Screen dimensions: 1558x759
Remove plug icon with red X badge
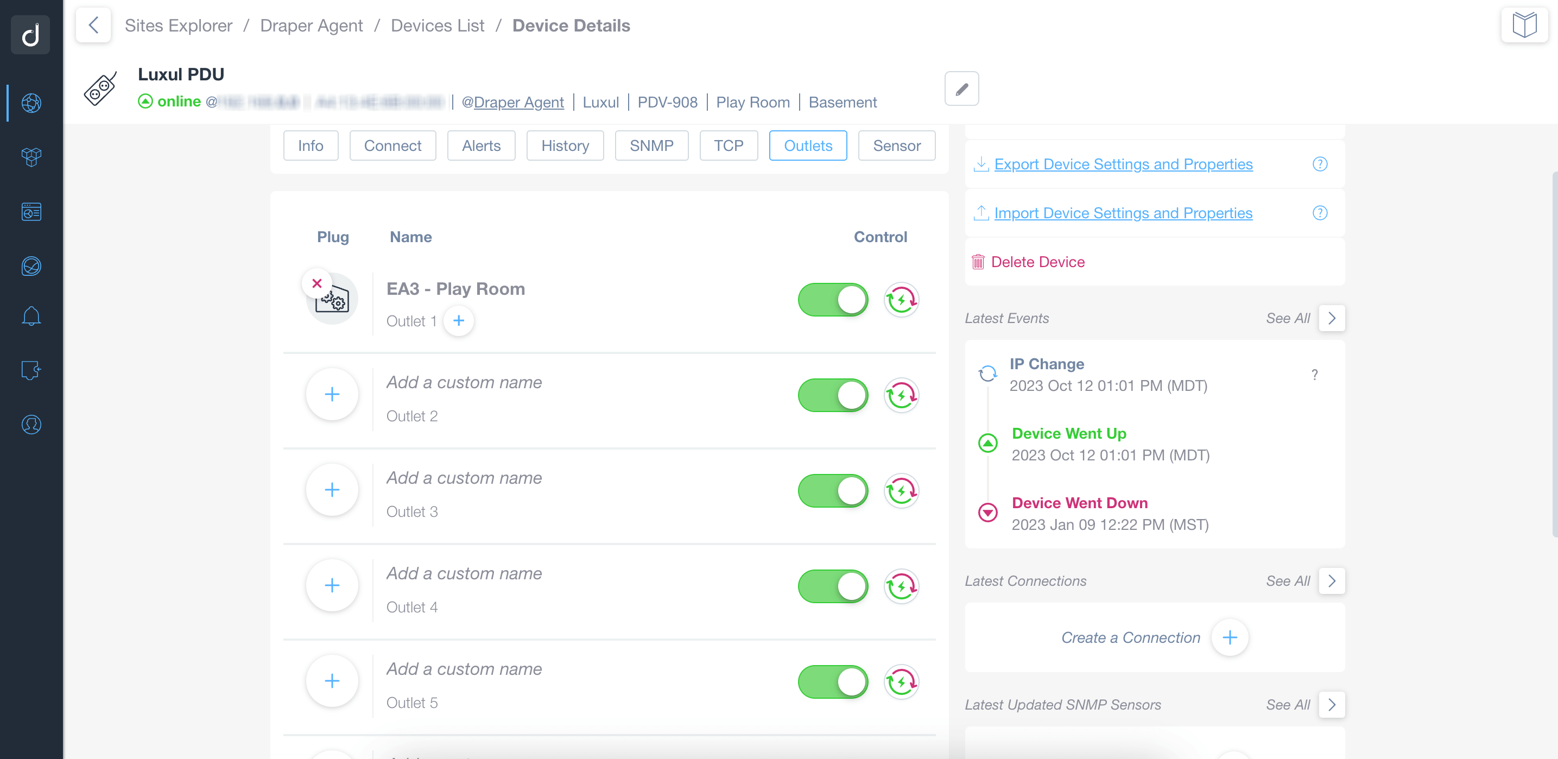coord(316,283)
